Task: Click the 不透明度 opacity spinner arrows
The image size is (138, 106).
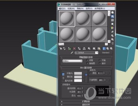Action: [105, 80]
